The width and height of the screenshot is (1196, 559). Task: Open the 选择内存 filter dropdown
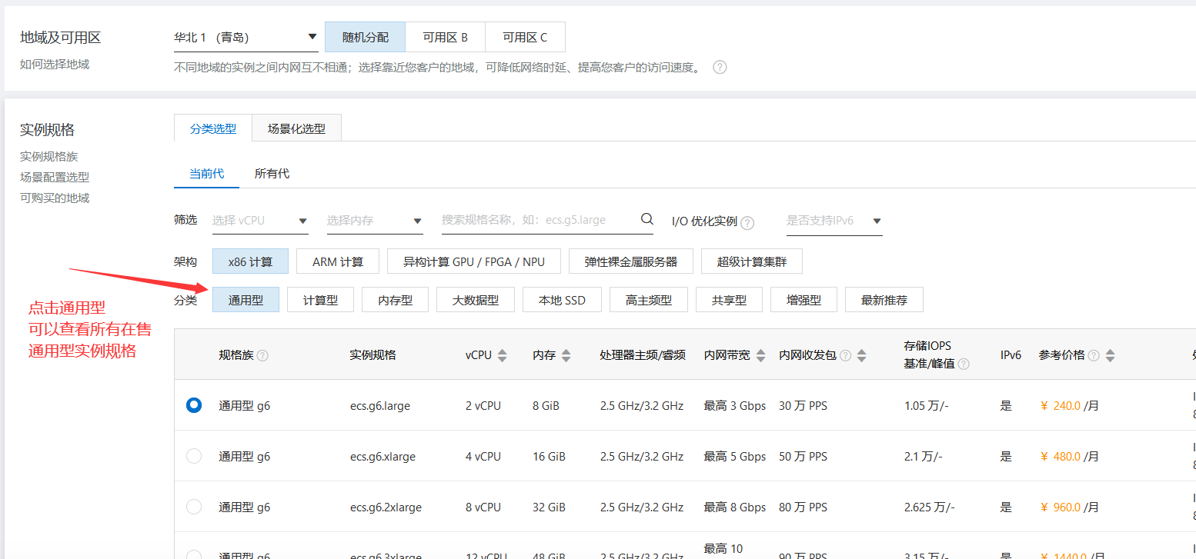pos(375,221)
